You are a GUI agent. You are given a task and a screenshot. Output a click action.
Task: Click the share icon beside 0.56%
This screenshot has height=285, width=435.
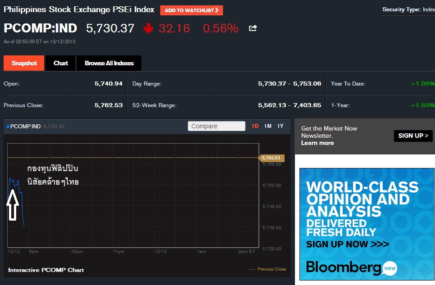tap(253, 28)
